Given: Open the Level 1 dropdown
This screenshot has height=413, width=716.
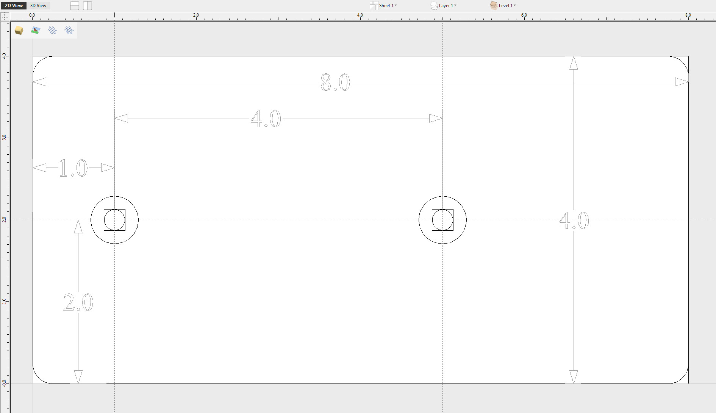Looking at the screenshot, I should 507,6.
